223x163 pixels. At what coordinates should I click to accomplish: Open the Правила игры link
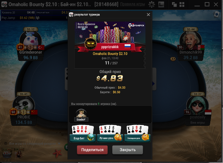(132, 4)
